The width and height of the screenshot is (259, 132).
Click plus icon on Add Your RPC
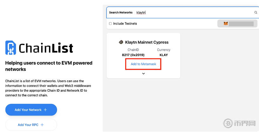42,125
